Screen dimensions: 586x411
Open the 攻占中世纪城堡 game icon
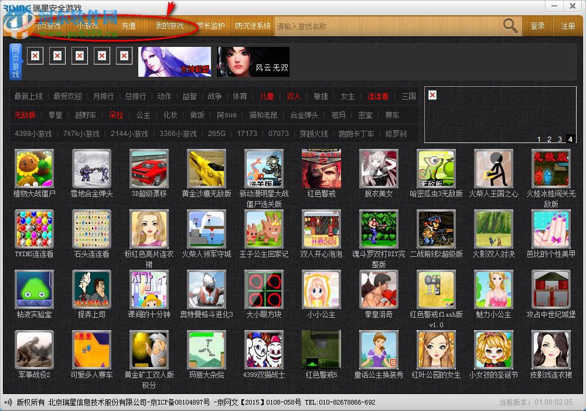point(551,289)
